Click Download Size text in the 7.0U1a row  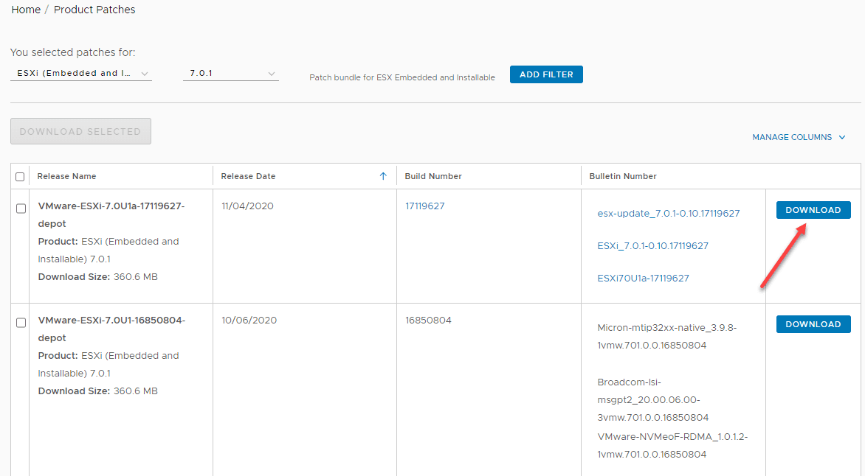97,276
